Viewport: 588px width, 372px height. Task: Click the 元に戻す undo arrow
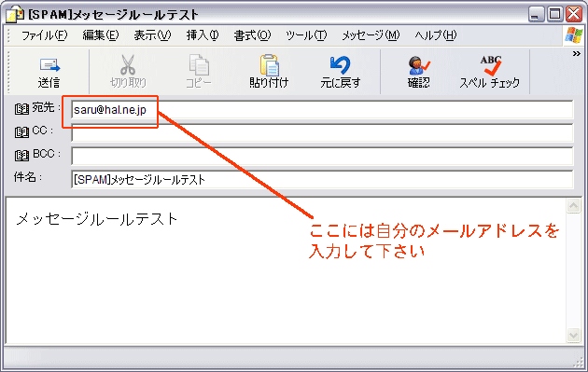pos(340,65)
